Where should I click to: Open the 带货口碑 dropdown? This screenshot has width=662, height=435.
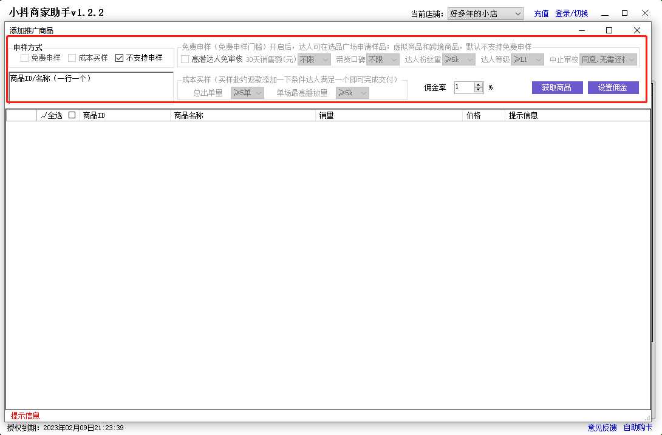pos(382,59)
